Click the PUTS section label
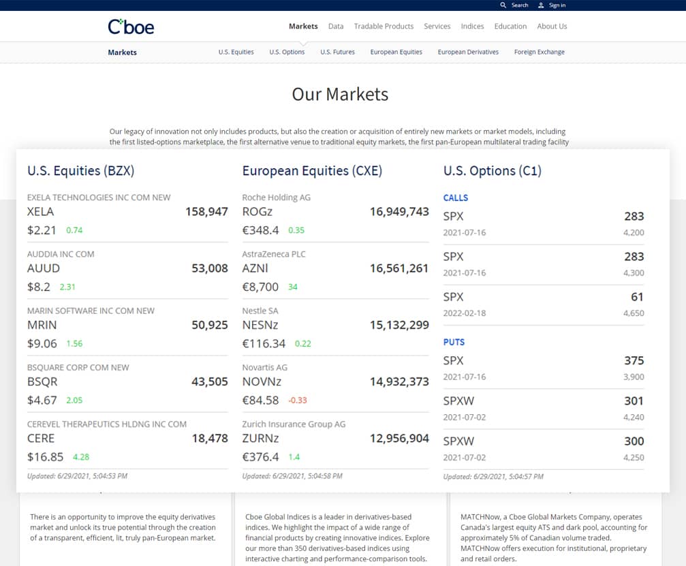Screen dimensions: 686x566 (x=454, y=342)
